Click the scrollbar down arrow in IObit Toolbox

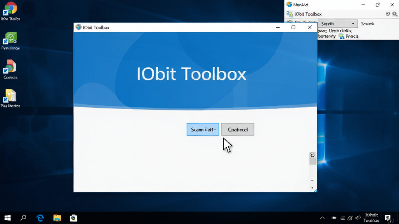[312, 180]
